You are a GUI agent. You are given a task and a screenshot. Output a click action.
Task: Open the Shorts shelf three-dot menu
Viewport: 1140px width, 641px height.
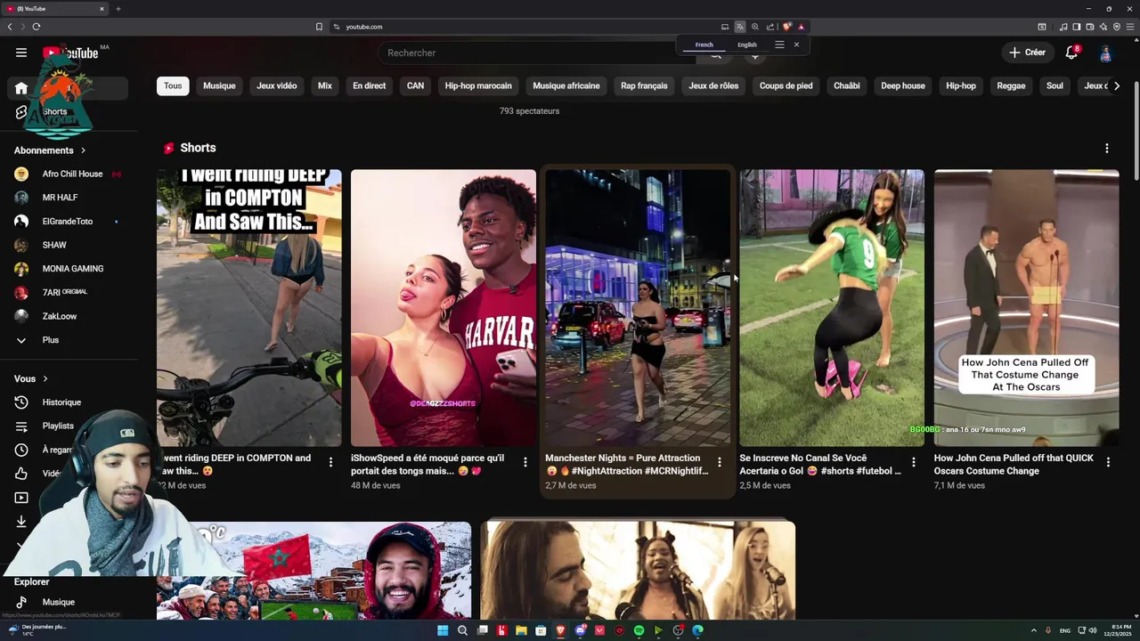[1107, 148]
